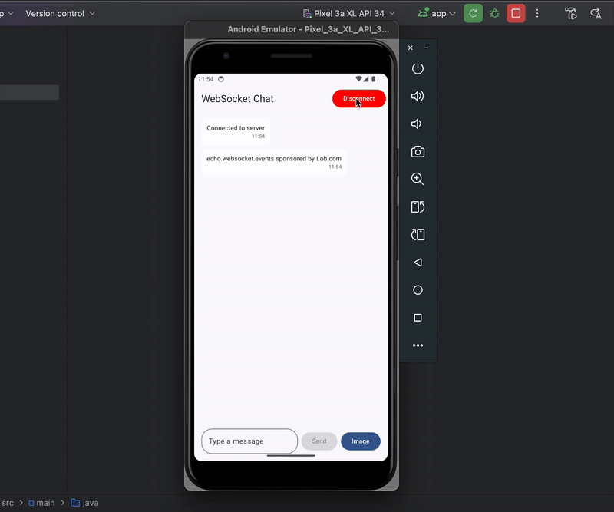
Task: Click the Android Emulator window title bar
Action: pyautogui.click(x=292, y=29)
